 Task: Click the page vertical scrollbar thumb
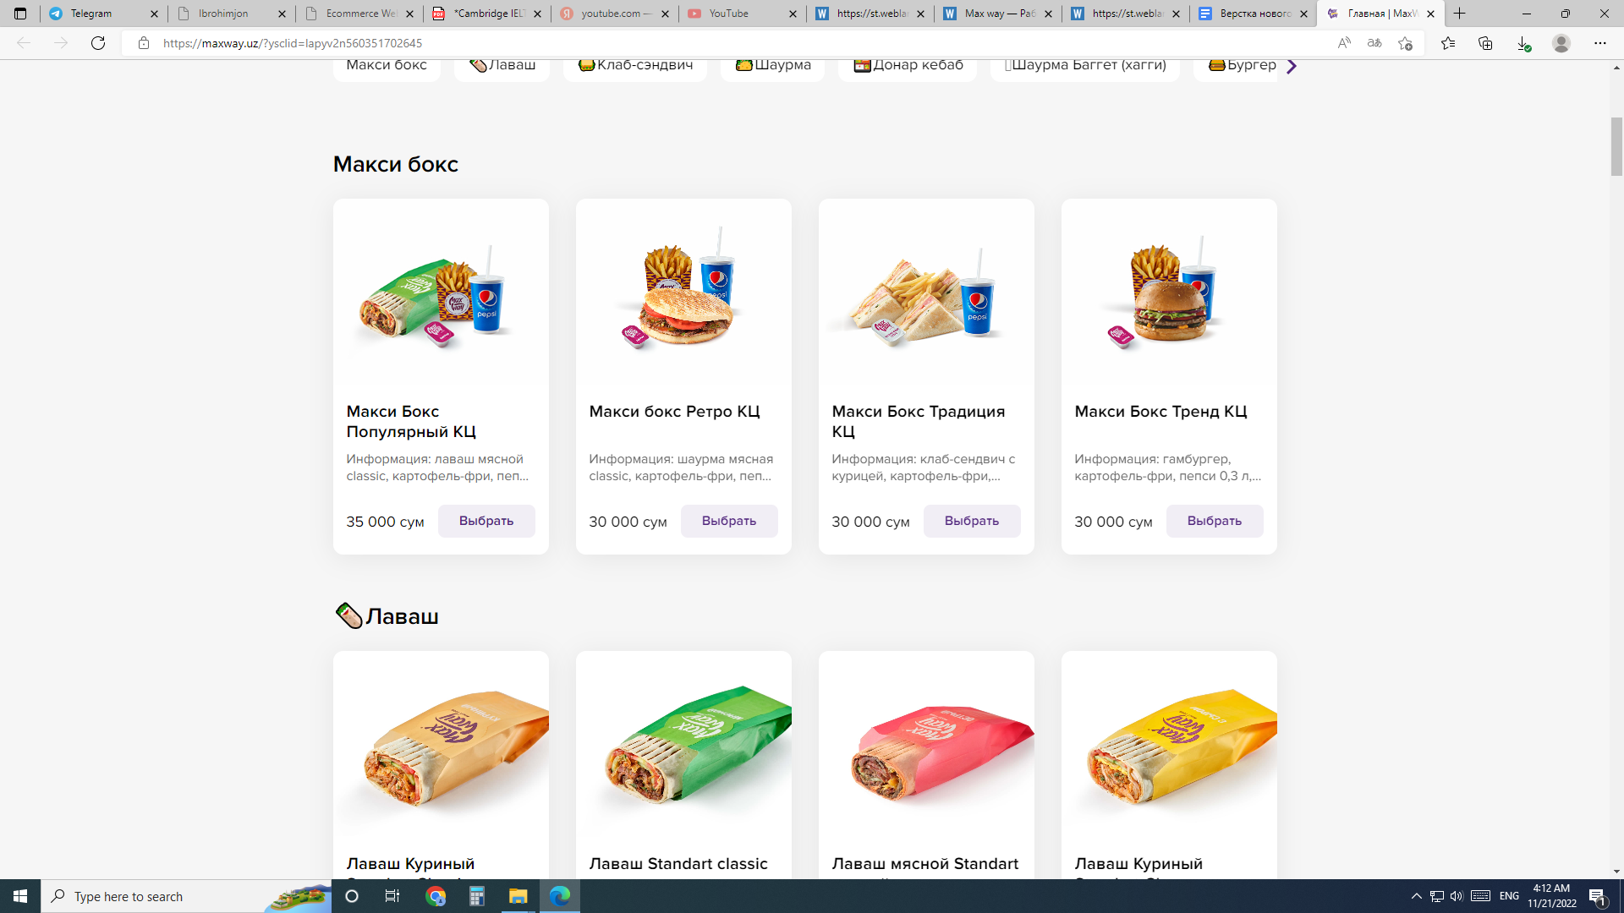(1616, 147)
